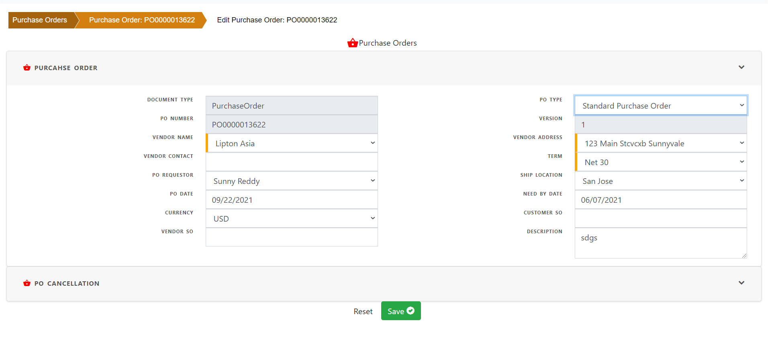Click the Vendor Contact input field

click(x=292, y=162)
